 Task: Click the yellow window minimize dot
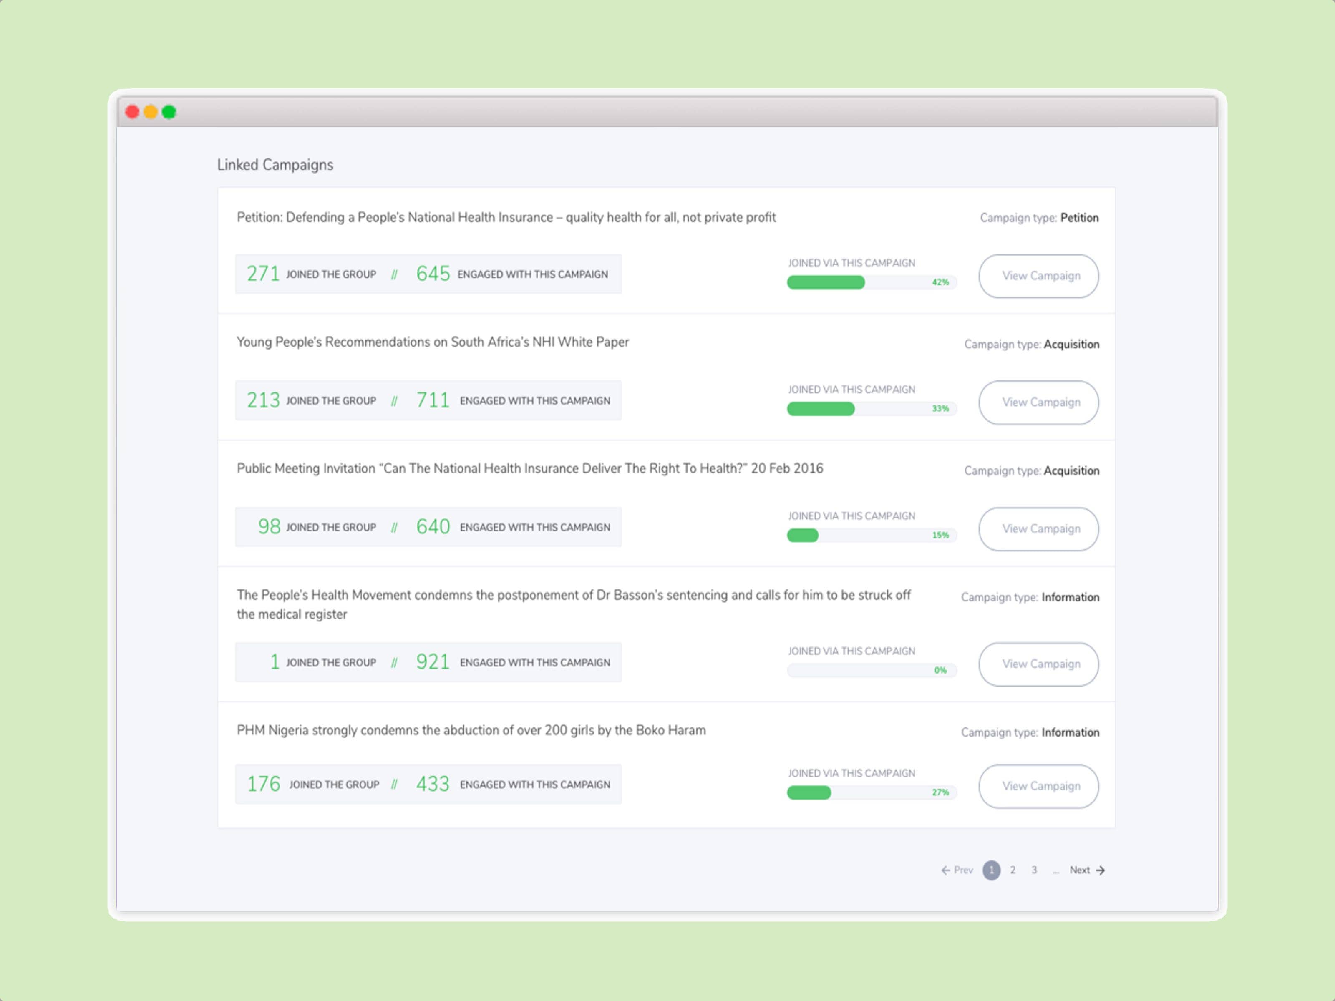pos(151,112)
